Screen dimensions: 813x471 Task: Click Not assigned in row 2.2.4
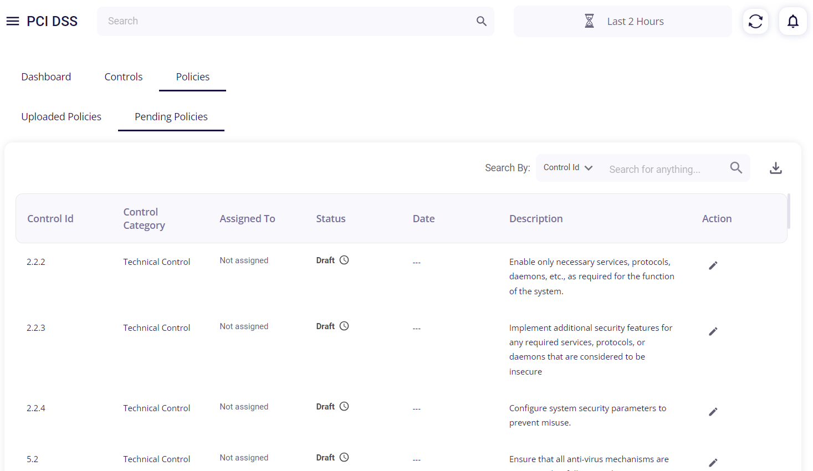coord(244,407)
